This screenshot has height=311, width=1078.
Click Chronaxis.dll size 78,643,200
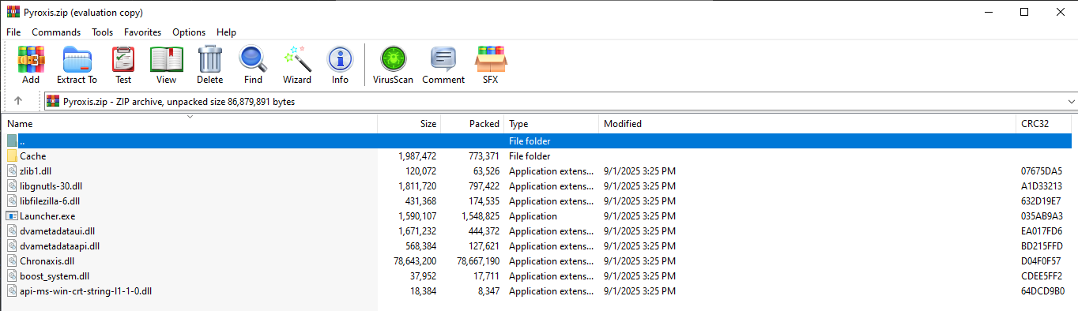click(414, 261)
